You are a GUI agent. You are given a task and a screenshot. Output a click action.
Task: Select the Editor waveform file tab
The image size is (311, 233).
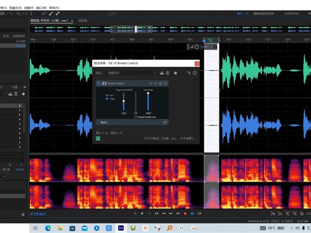50,20
